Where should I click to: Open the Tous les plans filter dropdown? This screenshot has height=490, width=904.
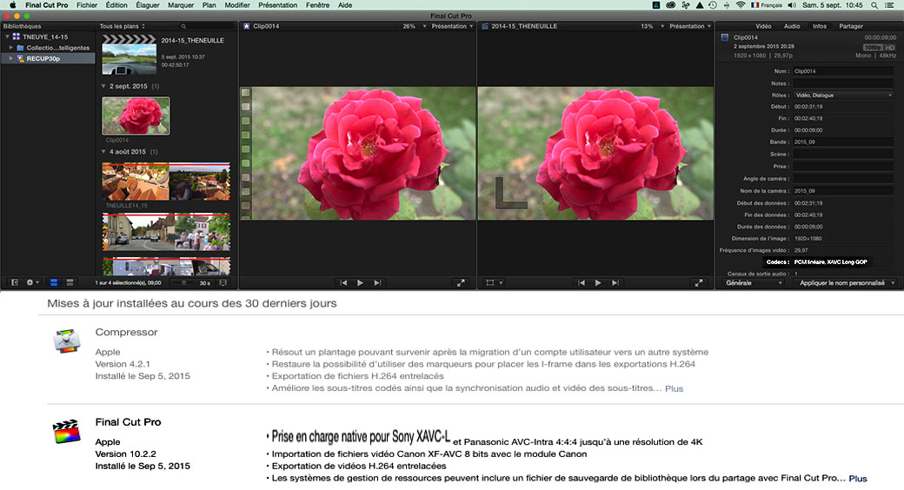click(x=123, y=27)
